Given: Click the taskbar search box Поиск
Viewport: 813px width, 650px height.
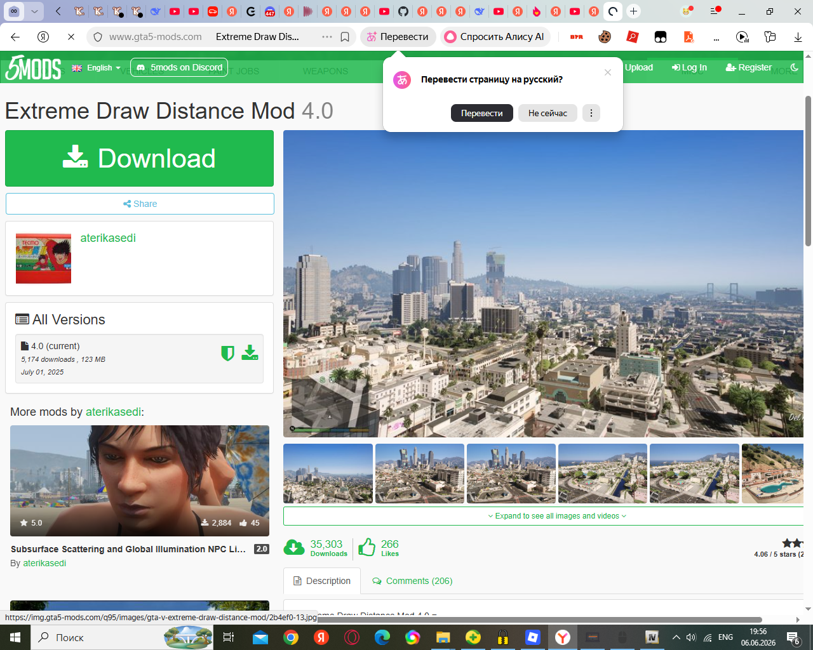Looking at the screenshot, I should point(123,637).
